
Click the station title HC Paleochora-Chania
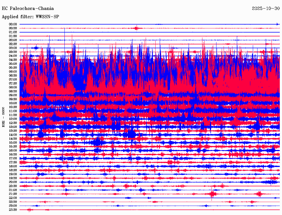(28, 9)
